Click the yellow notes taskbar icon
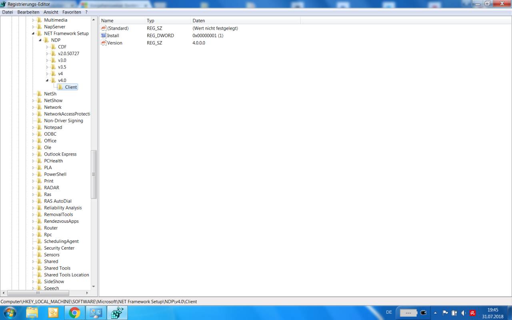The height and width of the screenshot is (320, 512). pyautogui.click(x=53, y=312)
